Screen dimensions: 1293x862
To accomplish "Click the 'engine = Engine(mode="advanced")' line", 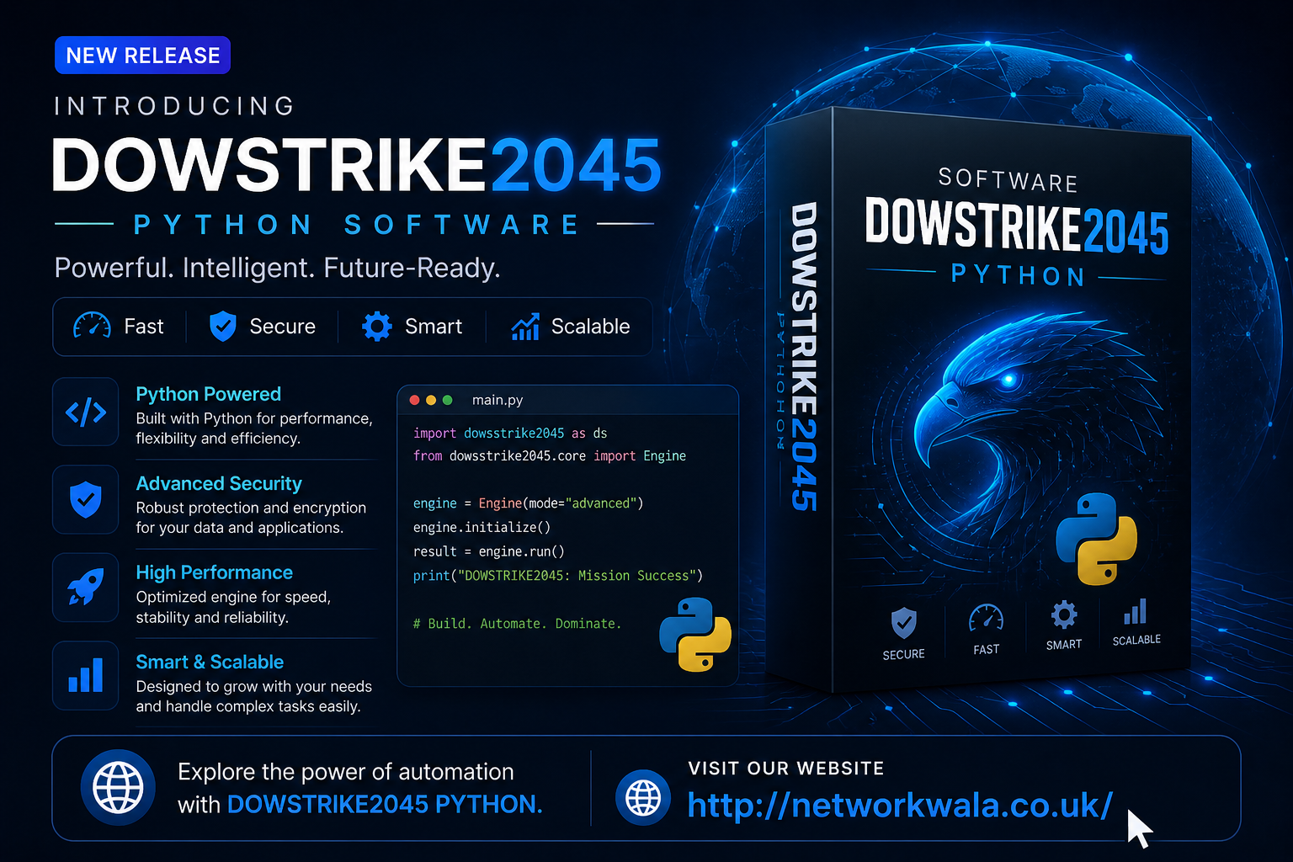I will 528,503.
